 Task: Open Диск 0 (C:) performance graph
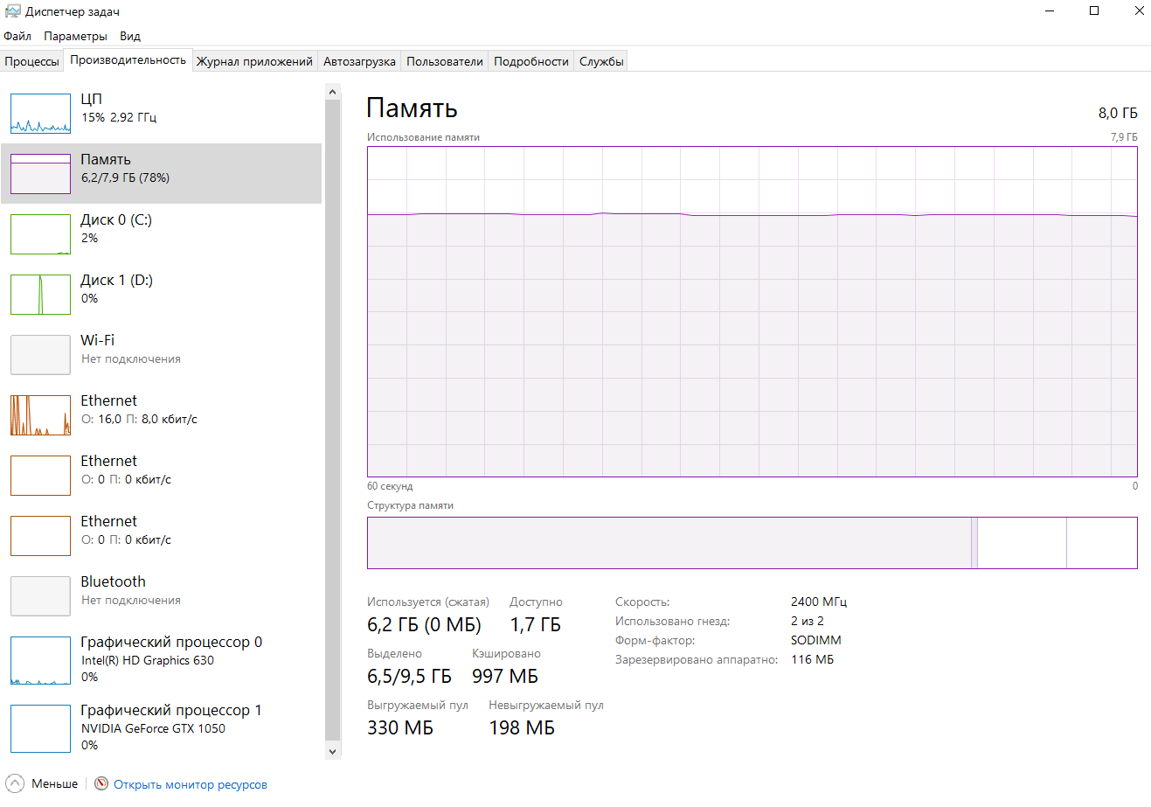(x=40, y=234)
